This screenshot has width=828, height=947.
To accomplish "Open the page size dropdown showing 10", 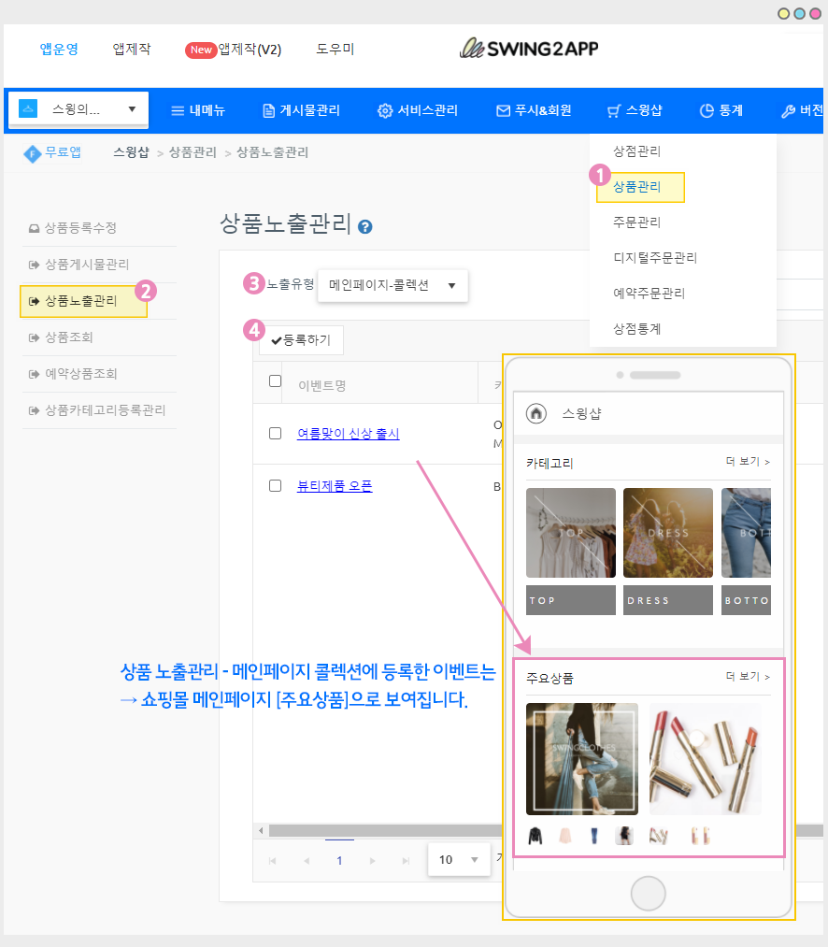I will [x=458, y=859].
